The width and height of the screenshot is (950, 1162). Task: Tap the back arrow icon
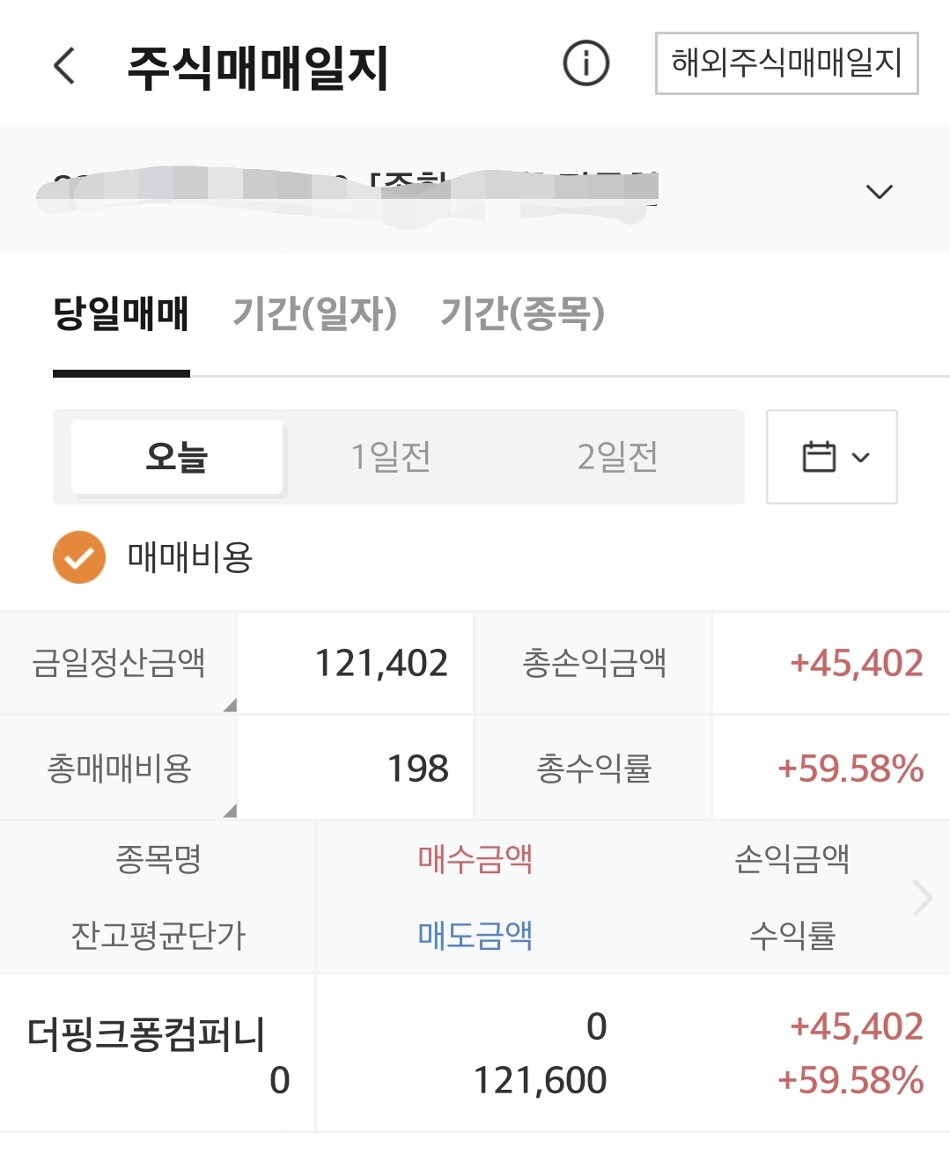[x=64, y=66]
